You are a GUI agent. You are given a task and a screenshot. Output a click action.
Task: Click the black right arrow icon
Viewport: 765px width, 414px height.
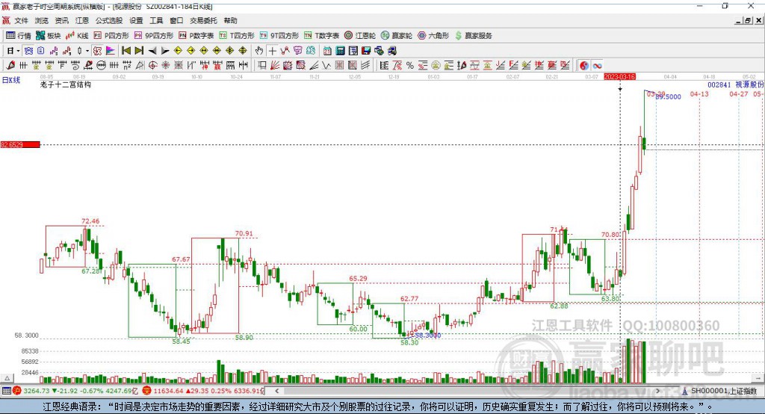[x=165, y=51]
